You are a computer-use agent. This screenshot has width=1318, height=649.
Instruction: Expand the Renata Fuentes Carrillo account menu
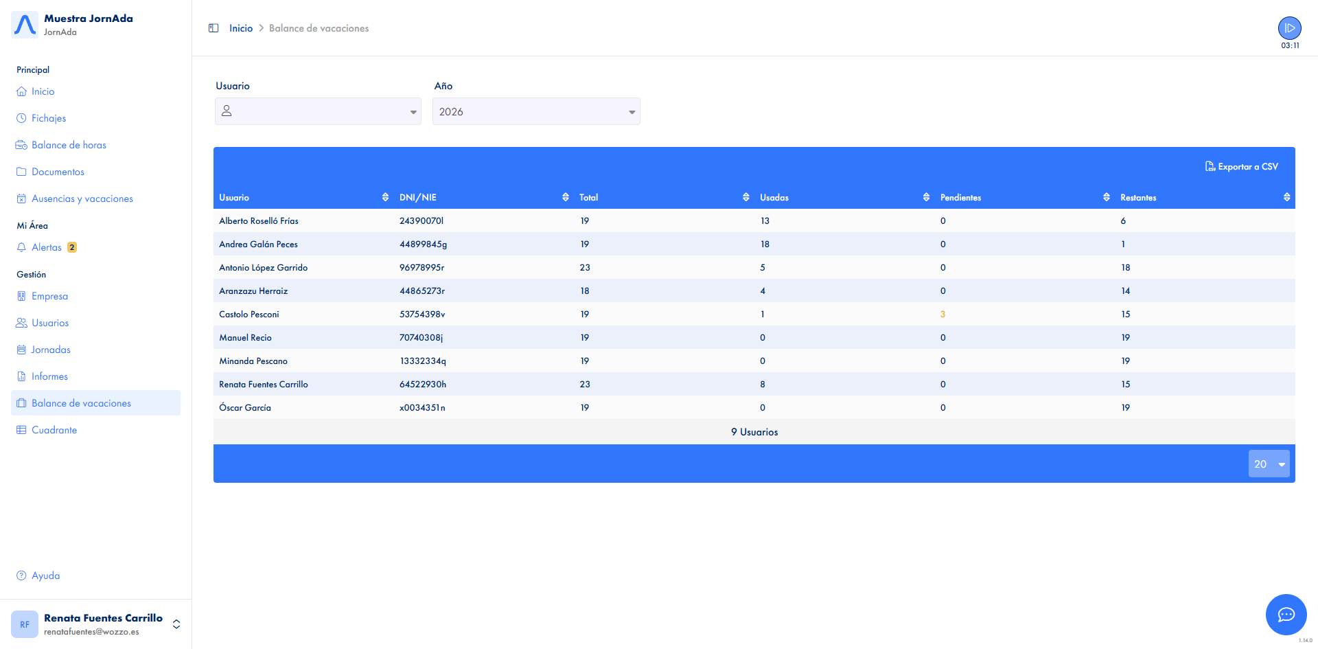click(x=176, y=624)
